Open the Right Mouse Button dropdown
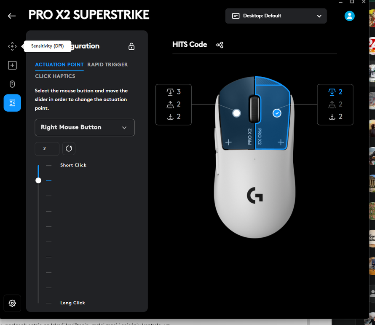Screen dimensions: 375x325 (84, 127)
